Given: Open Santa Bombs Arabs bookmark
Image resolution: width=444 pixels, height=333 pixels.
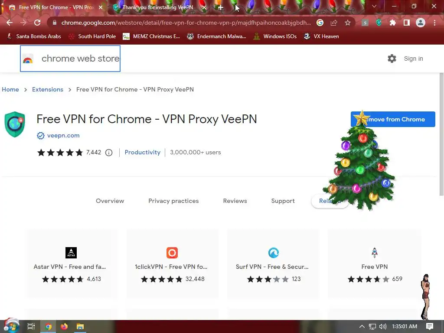Looking at the screenshot, I should tap(34, 36).
